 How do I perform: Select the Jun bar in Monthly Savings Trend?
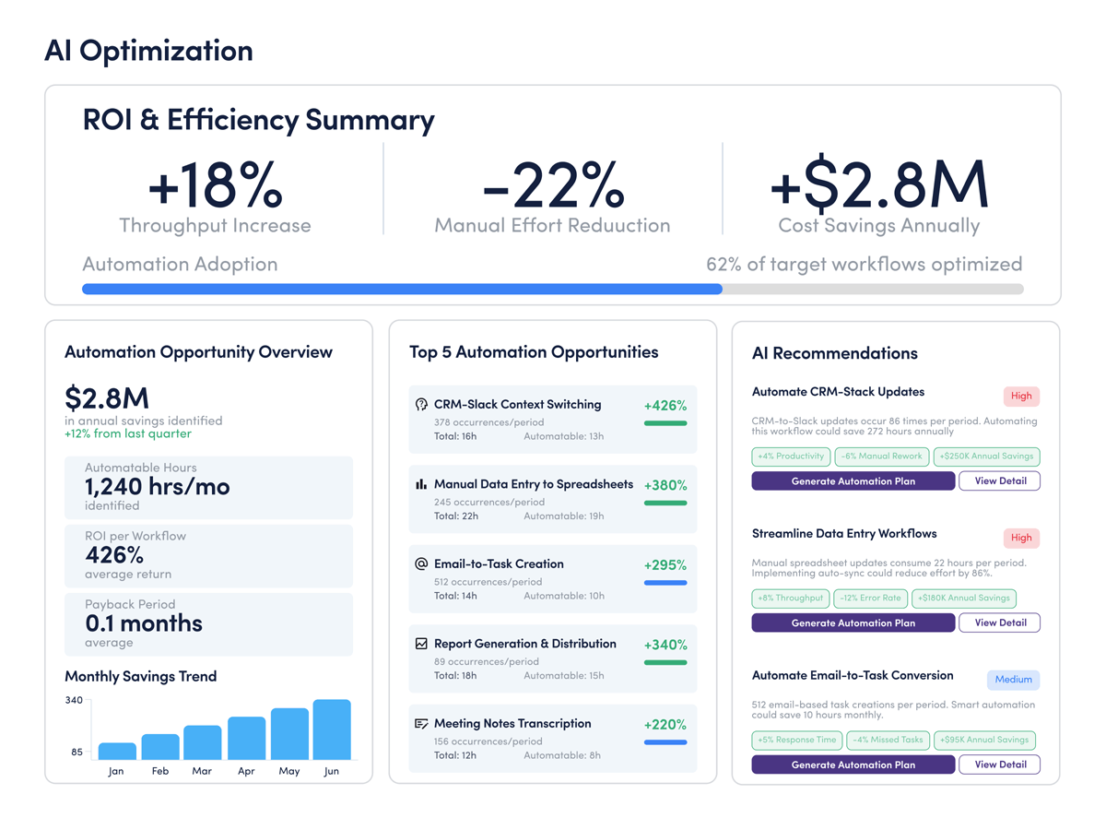[x=332, y=729]
